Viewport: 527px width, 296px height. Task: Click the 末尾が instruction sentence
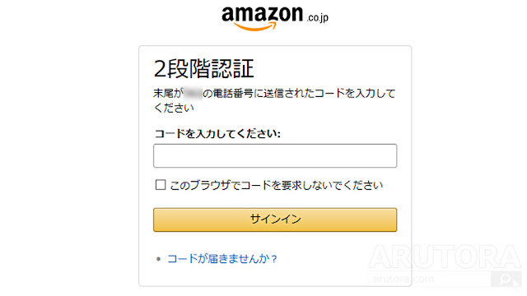(274, 100)
